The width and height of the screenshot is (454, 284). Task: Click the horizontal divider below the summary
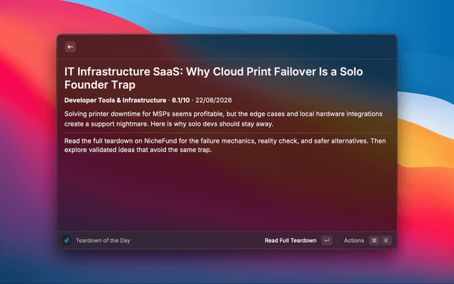(228, 133)
